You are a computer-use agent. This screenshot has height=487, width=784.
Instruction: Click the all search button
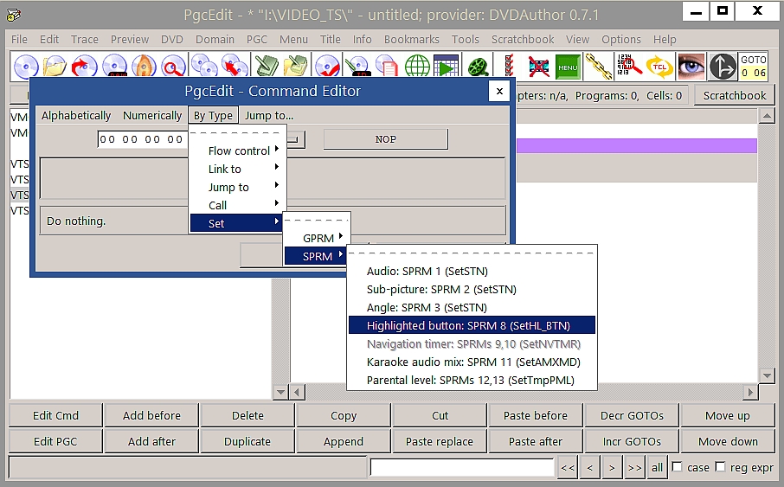pos(657,467)
